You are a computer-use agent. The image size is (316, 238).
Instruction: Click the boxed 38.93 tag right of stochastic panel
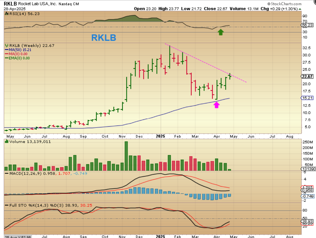[x=308, y=221]
